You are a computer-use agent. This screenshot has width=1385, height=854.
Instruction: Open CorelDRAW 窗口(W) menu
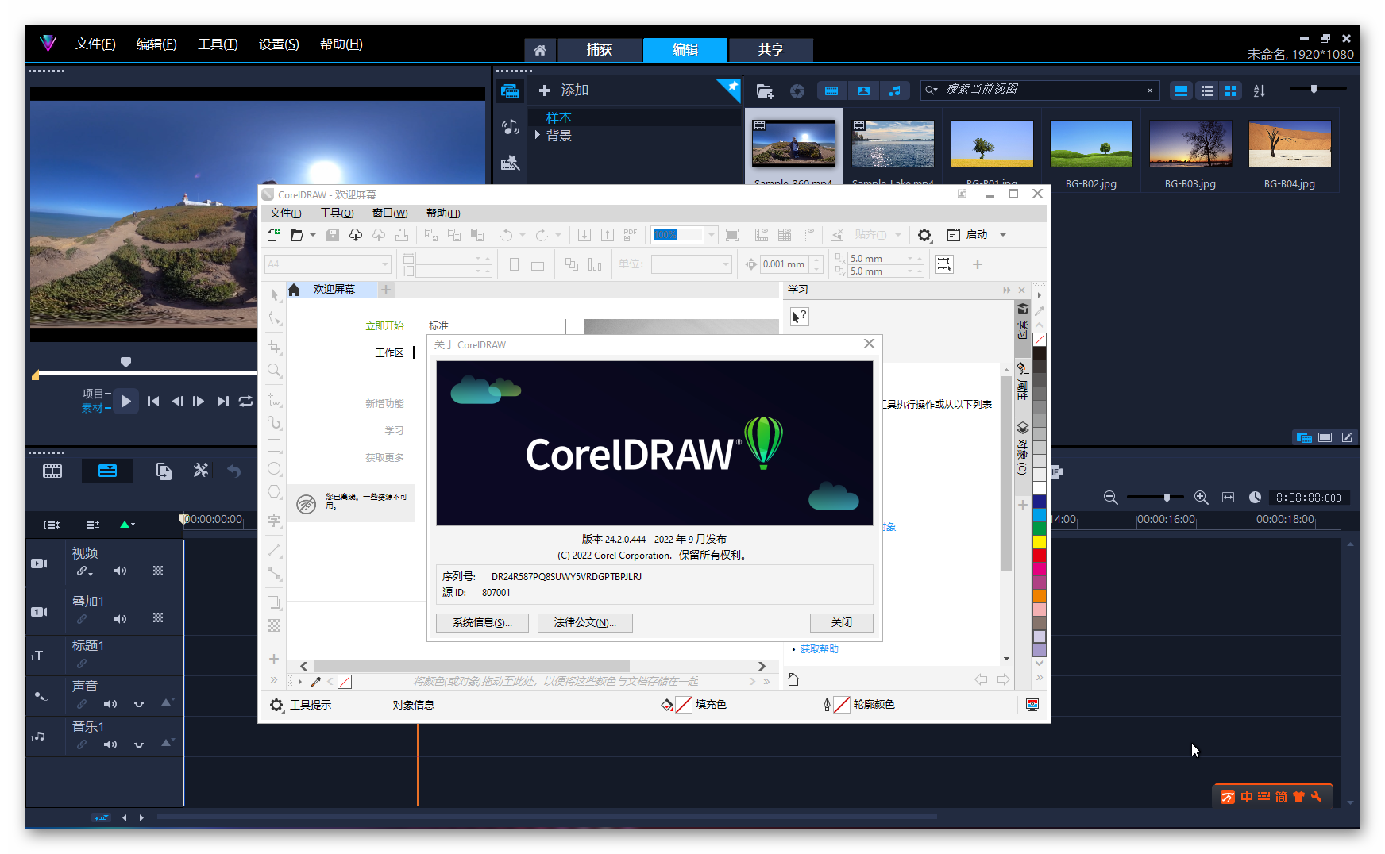390,213
